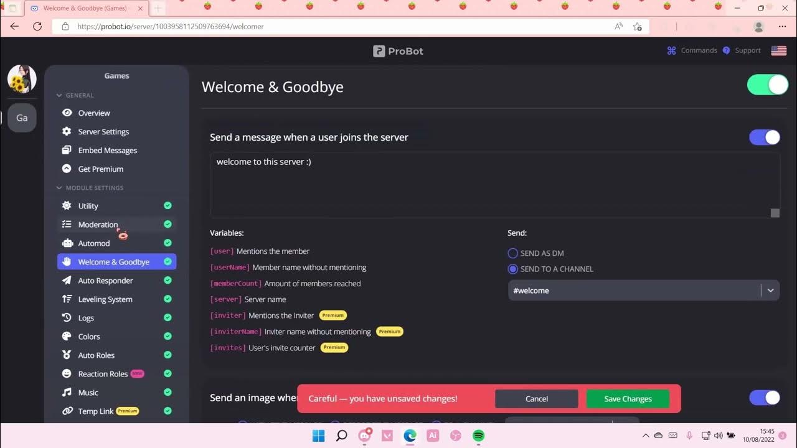The width and height of the screenshot is (797, 448).
Task: Open the Welcome & Goodbye menu item
Action: coord(116,262)
